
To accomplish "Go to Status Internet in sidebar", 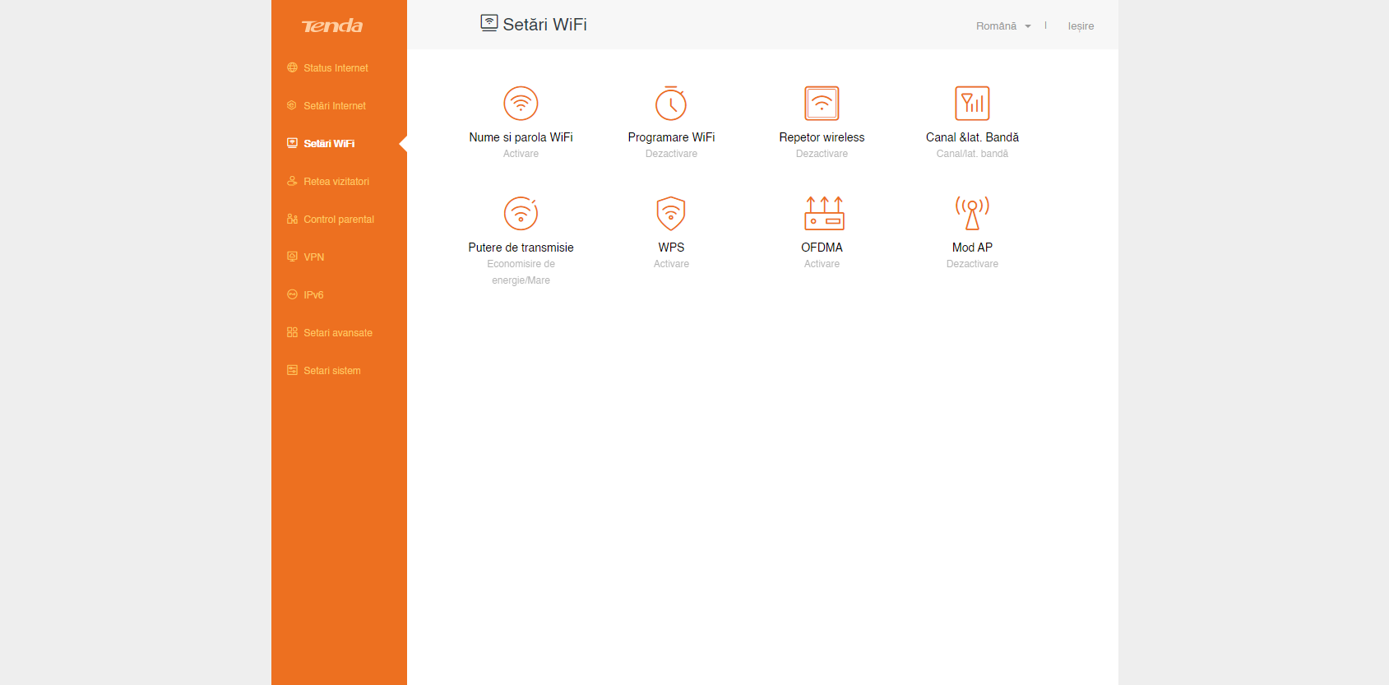I will pyautogui.click(x=336, y=68).
